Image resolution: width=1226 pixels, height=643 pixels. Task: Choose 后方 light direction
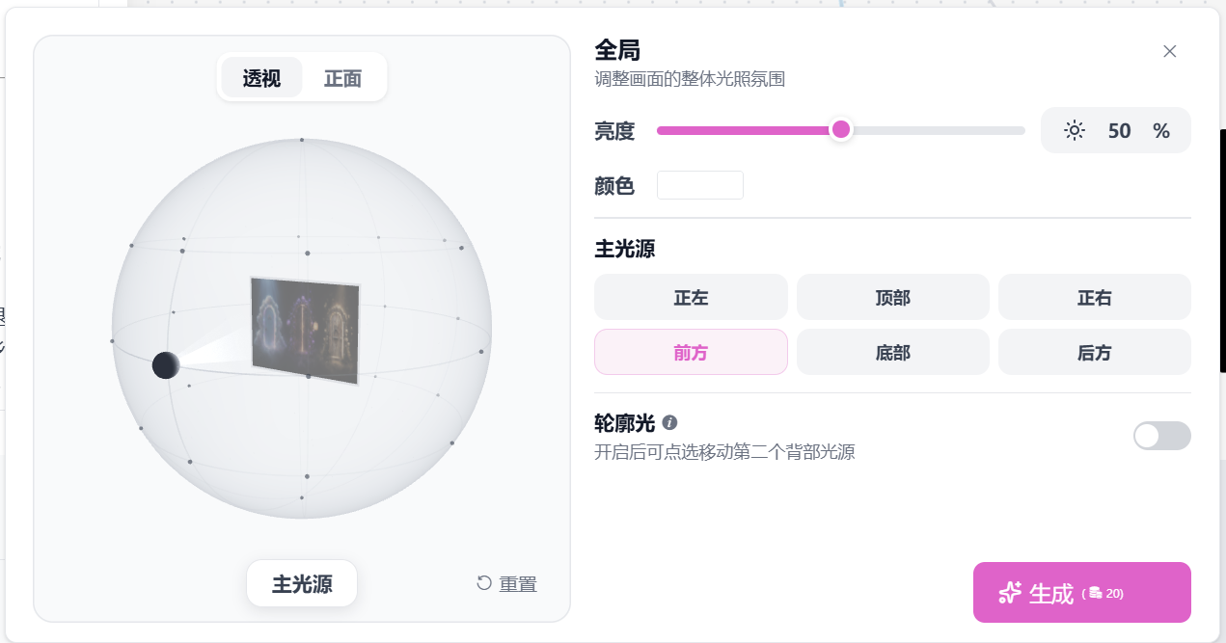[1095, 352]
